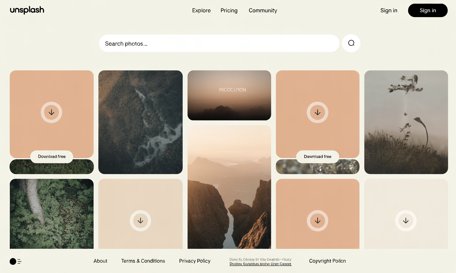Viewport: 456px width, 273px height.
Task: Open the misty sunset photo with overlay text
Action: pyautogui.click(x=229, y=95)
